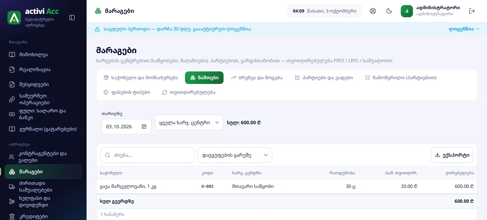Open შესყიდვები in the sidebar

click(43, 85)
